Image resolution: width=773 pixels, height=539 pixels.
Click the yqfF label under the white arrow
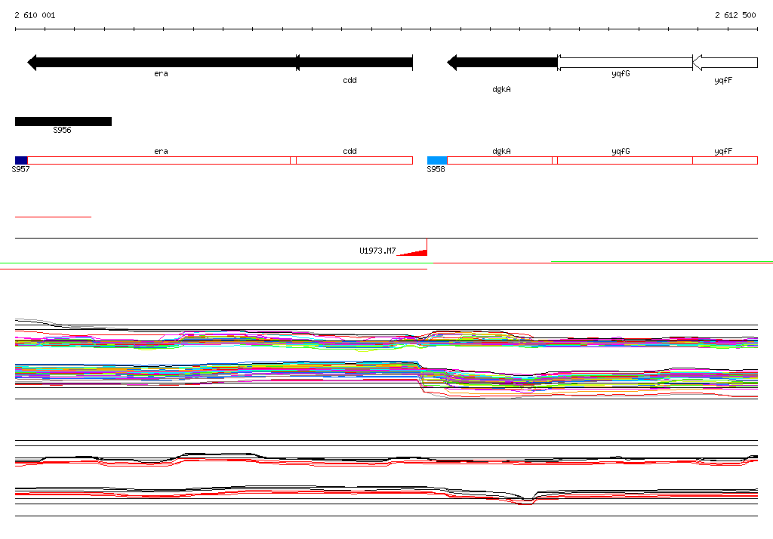[723, 80]
